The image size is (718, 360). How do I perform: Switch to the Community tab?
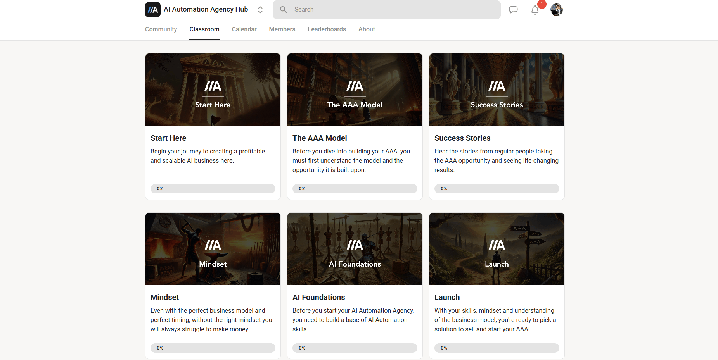pos(161,29)
